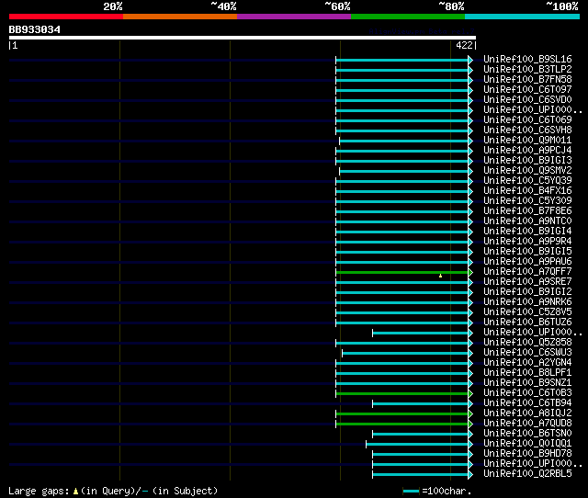Click the green alignment bar for C6T0B3
This screenshot has height=498, width=588.
click(402, 394)
